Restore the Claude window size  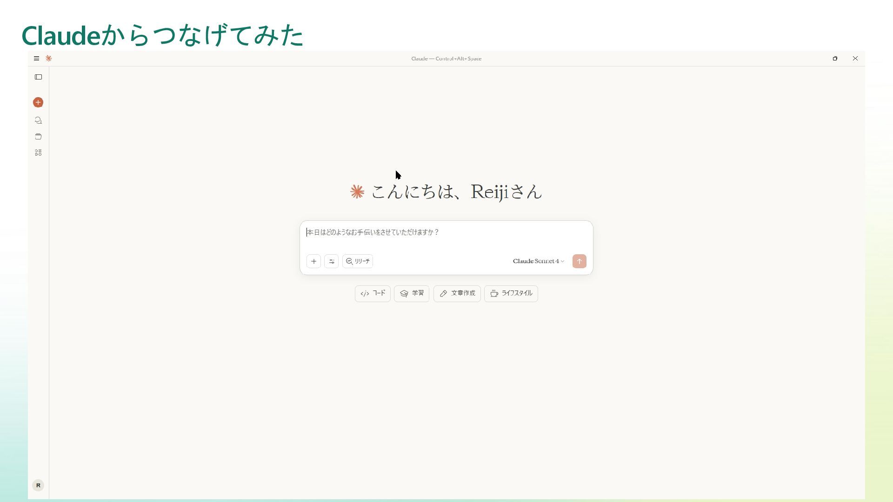coord(835,59)
